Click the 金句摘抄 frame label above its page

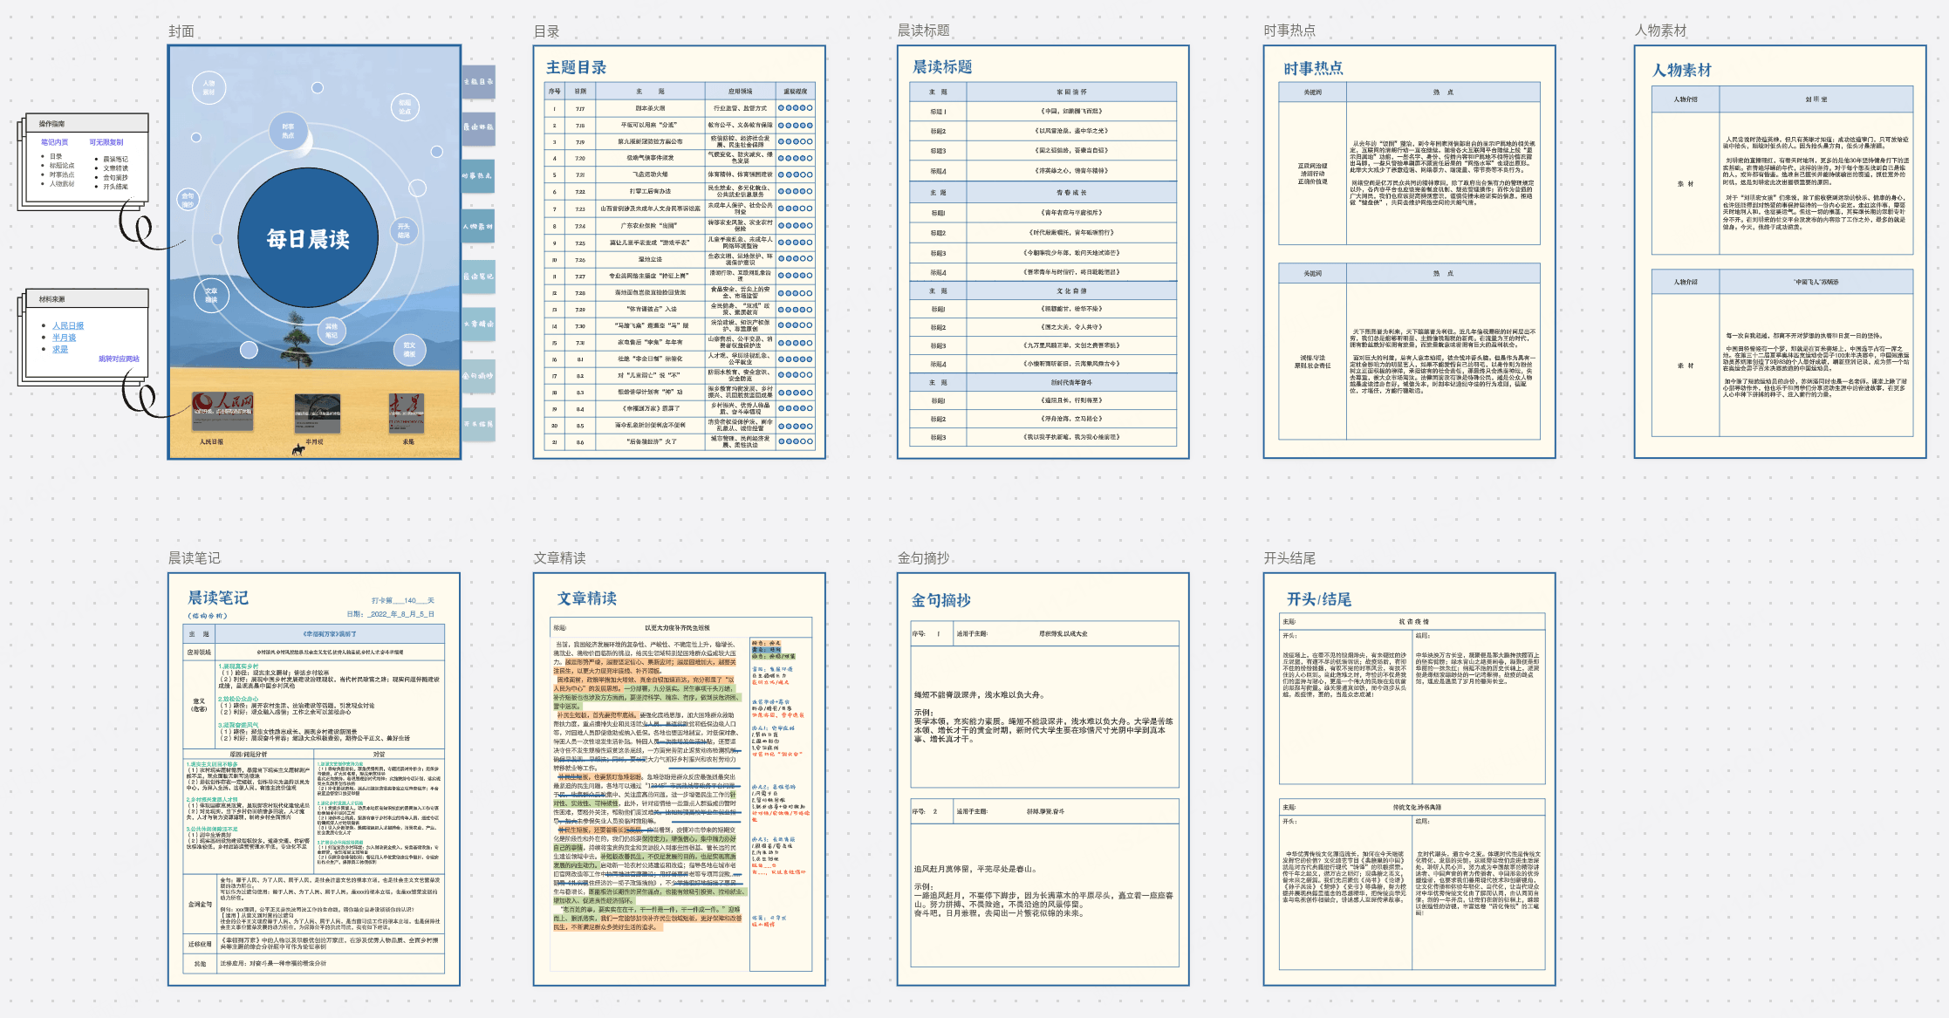924,558
